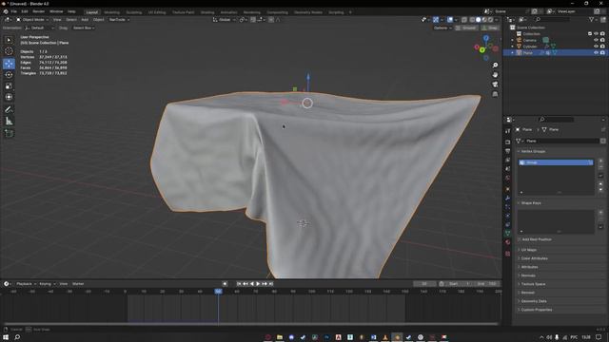Switch perspective/orthographic grid icon in viewport
This screenshot has height=342, width=609.
[x=495, y=94]
